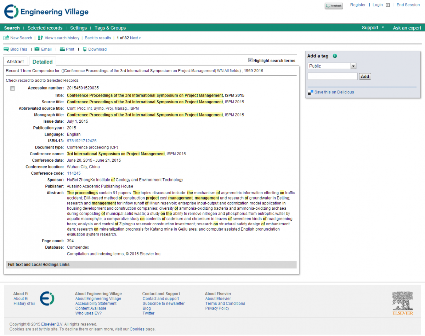
Task: Go to the Next record link
Action: pyautogui.click(x=135, y=38)
